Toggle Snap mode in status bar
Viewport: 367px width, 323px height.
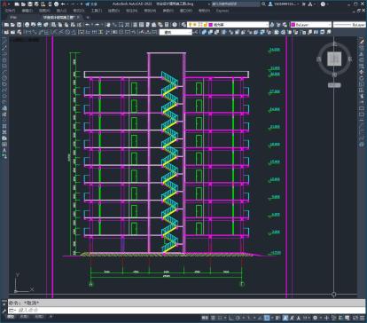(x=219, y=318)
